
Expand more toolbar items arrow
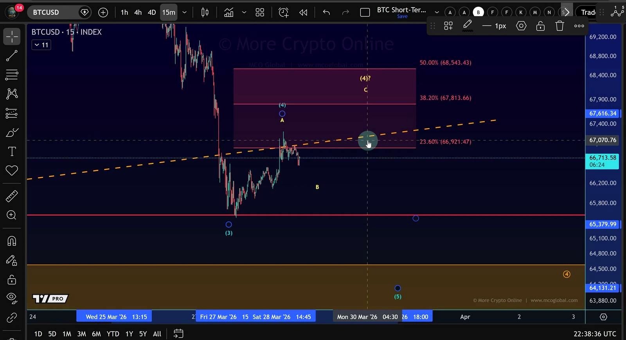coord(567,12)
